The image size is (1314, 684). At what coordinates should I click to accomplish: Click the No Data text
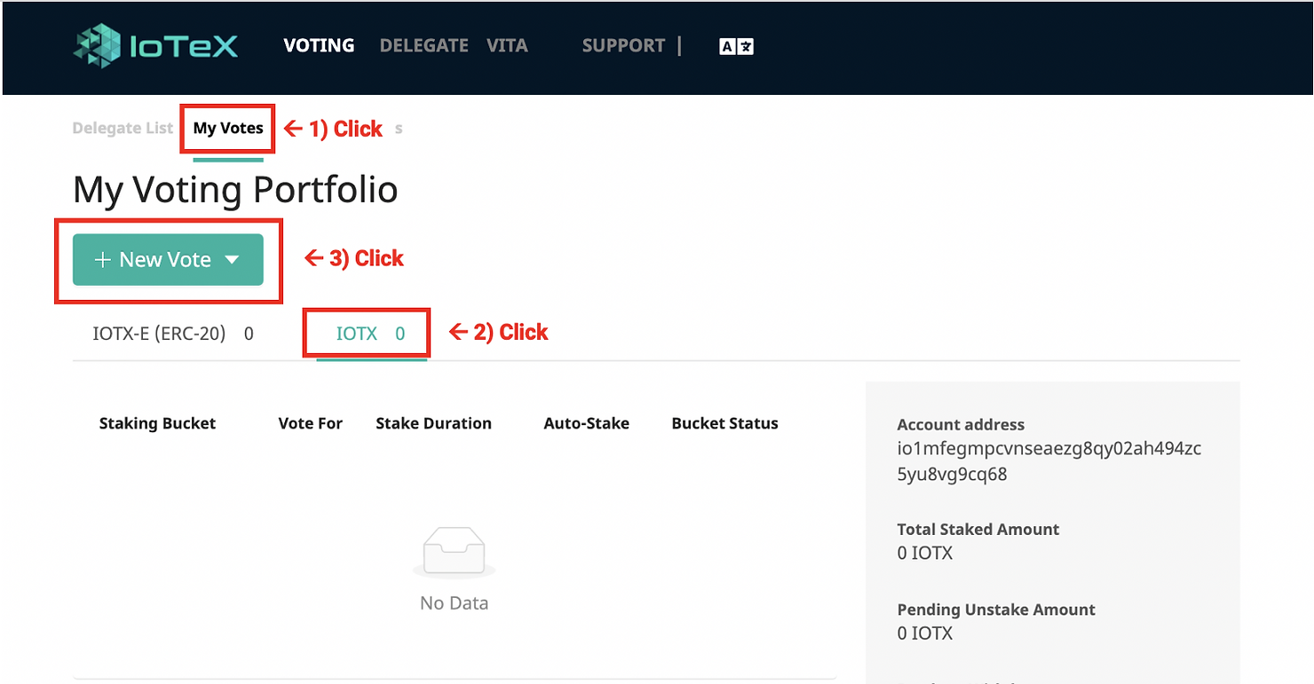454,603
